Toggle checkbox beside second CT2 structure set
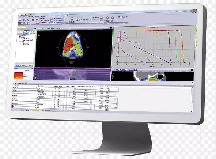The image size is (216, 159). coord(22,43)
